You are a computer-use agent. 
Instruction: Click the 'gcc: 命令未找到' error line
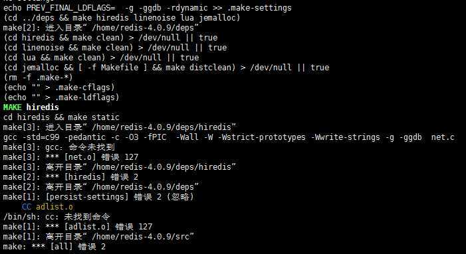click(59, 147)
